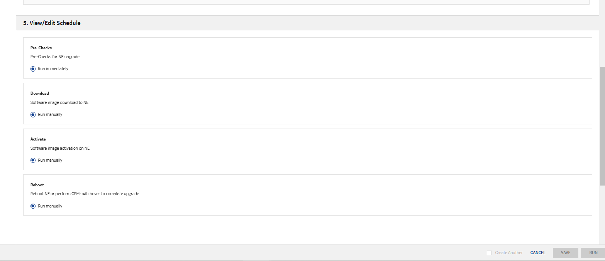This screenshot has width=605, height=261.
Task: Enable the Create Another checkbox
Action: pyautogui.click(x=489, y=253)
